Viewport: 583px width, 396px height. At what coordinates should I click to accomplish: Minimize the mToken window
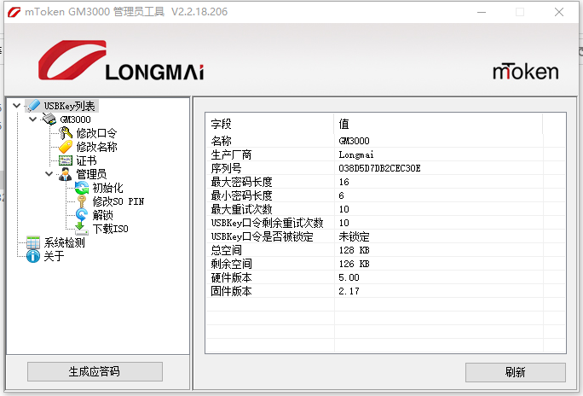pos(482,12)
